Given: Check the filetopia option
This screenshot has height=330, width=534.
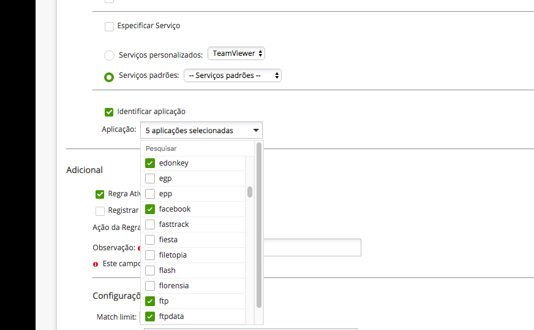Looking at the screenshot, I should coord(150,255).
